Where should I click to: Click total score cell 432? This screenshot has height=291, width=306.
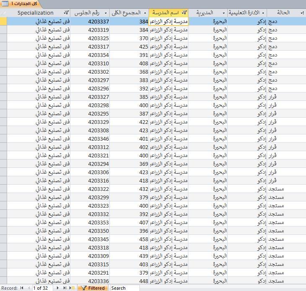pos(129,189)
